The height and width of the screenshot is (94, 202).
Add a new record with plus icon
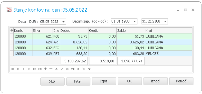[x=45, y=69]
